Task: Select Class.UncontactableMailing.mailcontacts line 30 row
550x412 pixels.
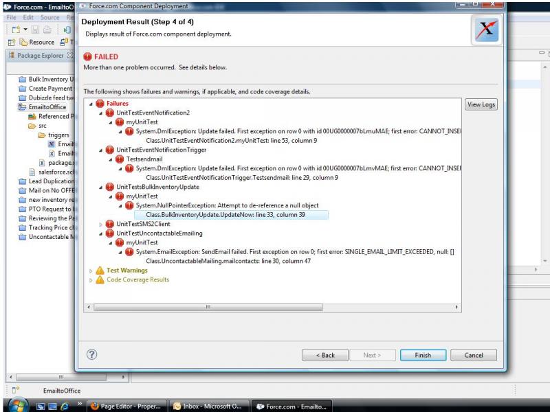Action: (228, 261)
